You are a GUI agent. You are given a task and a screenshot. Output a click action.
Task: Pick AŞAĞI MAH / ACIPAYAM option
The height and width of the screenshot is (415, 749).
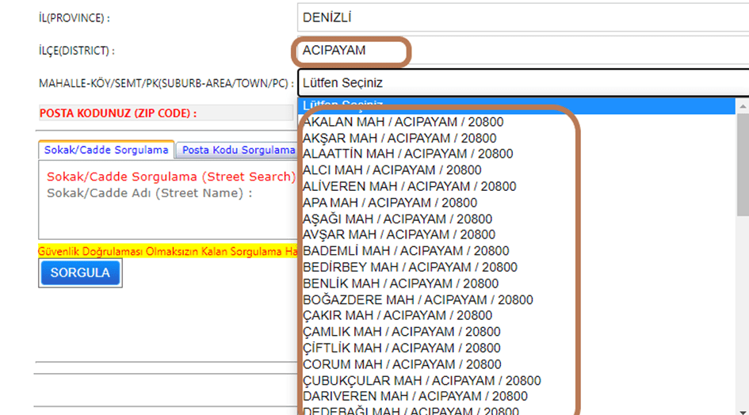click(397, 219)
